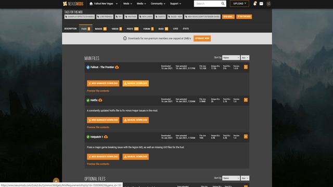Click the Fallout - The Frontier file title
Viewport: 333px width, 187px height.
[102, 67]
